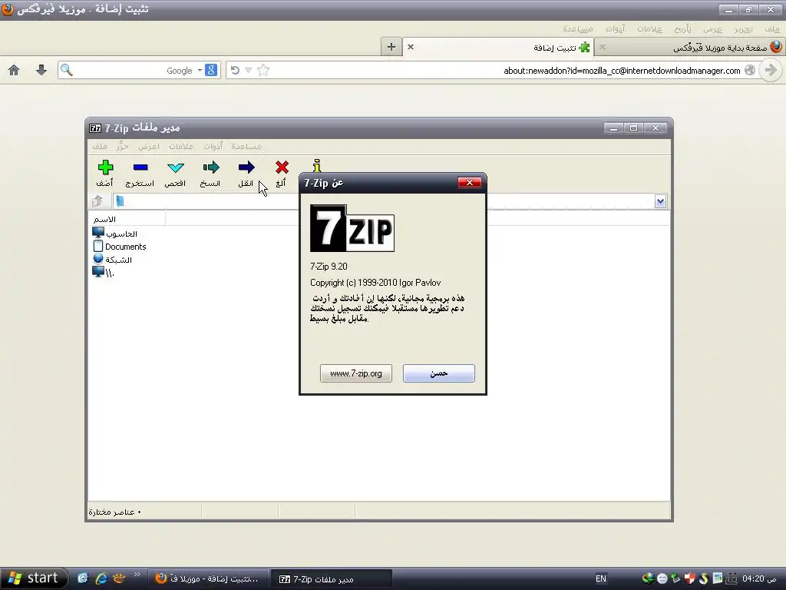
Task: Maximize the 7-Zip file manager window
Action: point(633,128)
